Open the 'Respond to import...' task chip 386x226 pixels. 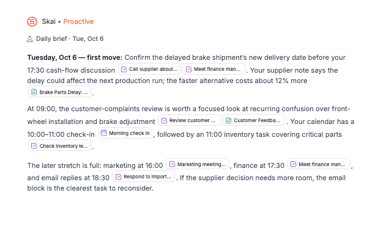pyautogui.click(x=144, y=177)
